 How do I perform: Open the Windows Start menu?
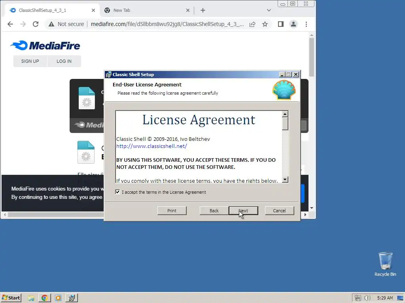[11, 298]
